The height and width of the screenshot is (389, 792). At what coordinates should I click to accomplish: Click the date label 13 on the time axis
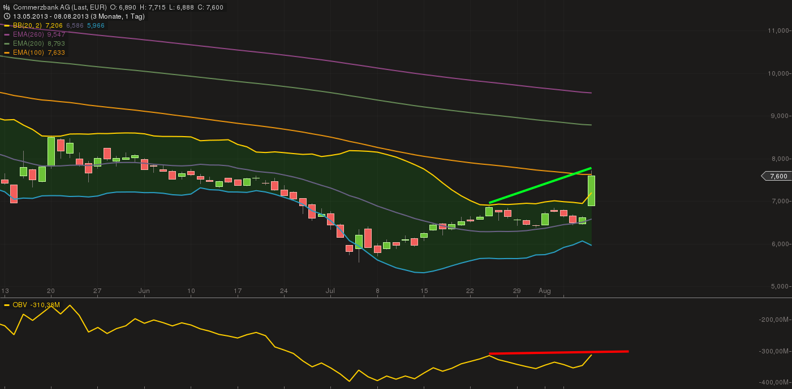(x=5, y=291)
